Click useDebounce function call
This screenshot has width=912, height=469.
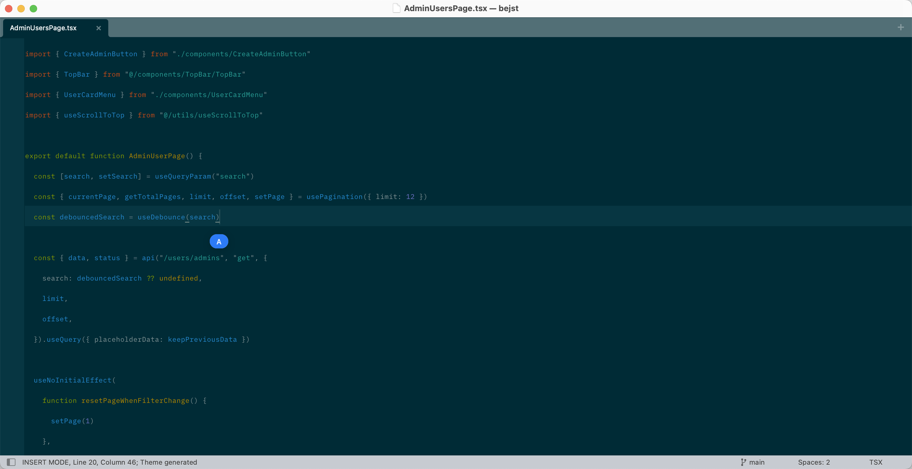(x=161, y=217)
